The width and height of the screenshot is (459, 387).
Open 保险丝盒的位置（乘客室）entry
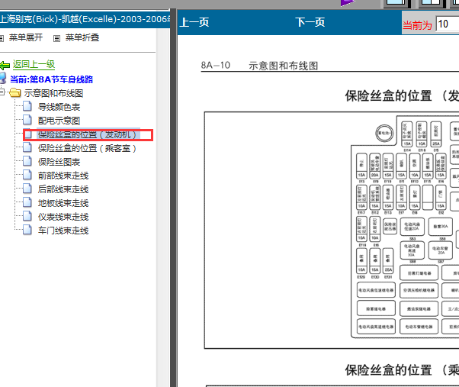pos(87,148)
